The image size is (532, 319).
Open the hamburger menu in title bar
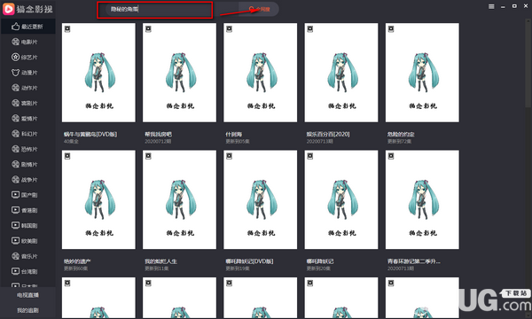491,7
